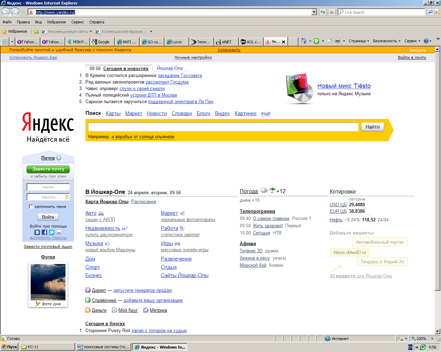The width and height of the screenshot is (441, 352).
Task: Click the Войти login button
Action: point(48,217)
